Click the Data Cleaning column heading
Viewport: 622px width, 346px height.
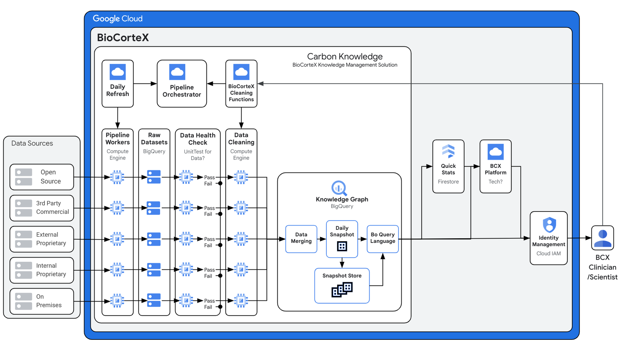pos(241,138)
